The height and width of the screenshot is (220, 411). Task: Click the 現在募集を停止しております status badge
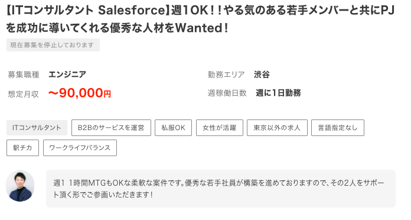click(x=53, y=45)
